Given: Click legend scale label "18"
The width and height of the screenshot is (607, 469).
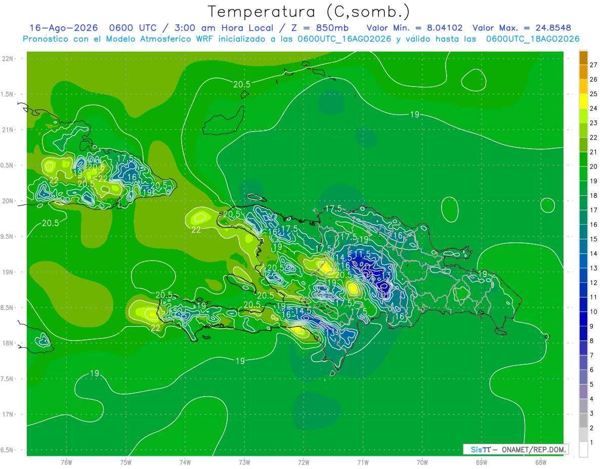Looking at the screenshot, I should [x=594, y=196].
